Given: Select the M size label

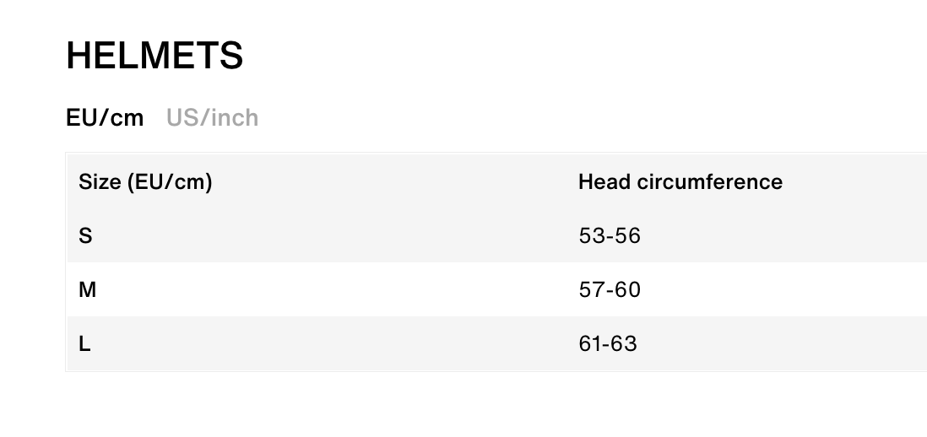Looking at the screenshot, I should coord(88,289).
